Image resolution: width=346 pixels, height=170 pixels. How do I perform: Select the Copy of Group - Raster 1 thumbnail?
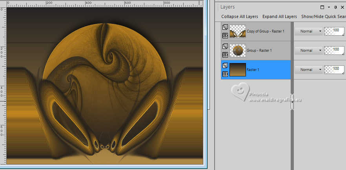(x=238, y=31)
